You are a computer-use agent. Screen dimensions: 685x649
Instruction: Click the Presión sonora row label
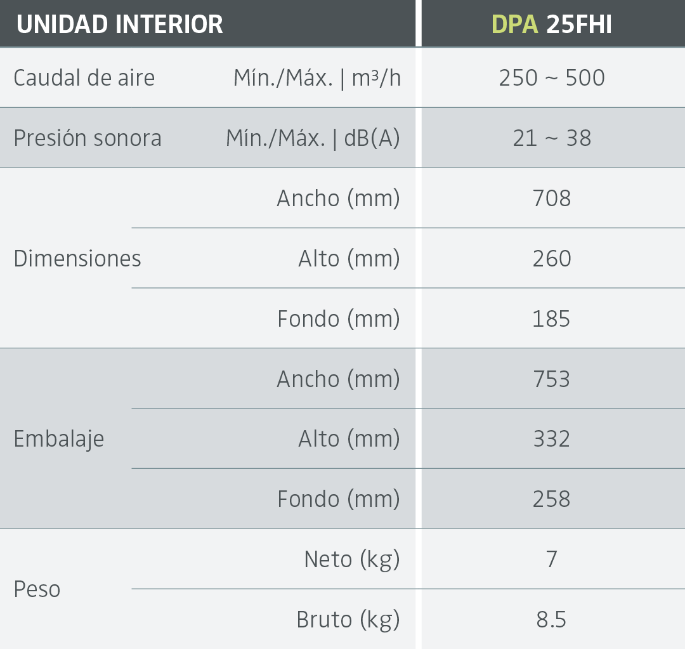(88, 138)
